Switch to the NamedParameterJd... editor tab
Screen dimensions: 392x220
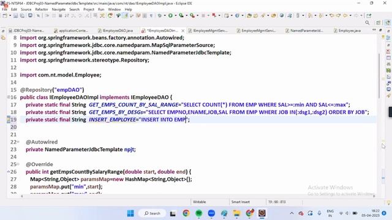click(304, 31)
